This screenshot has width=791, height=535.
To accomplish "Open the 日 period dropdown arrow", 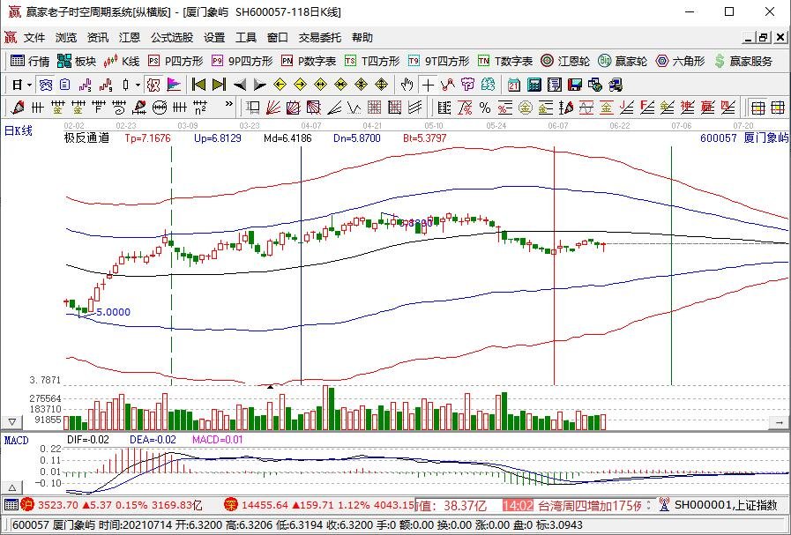I will [x=30, y=85].
